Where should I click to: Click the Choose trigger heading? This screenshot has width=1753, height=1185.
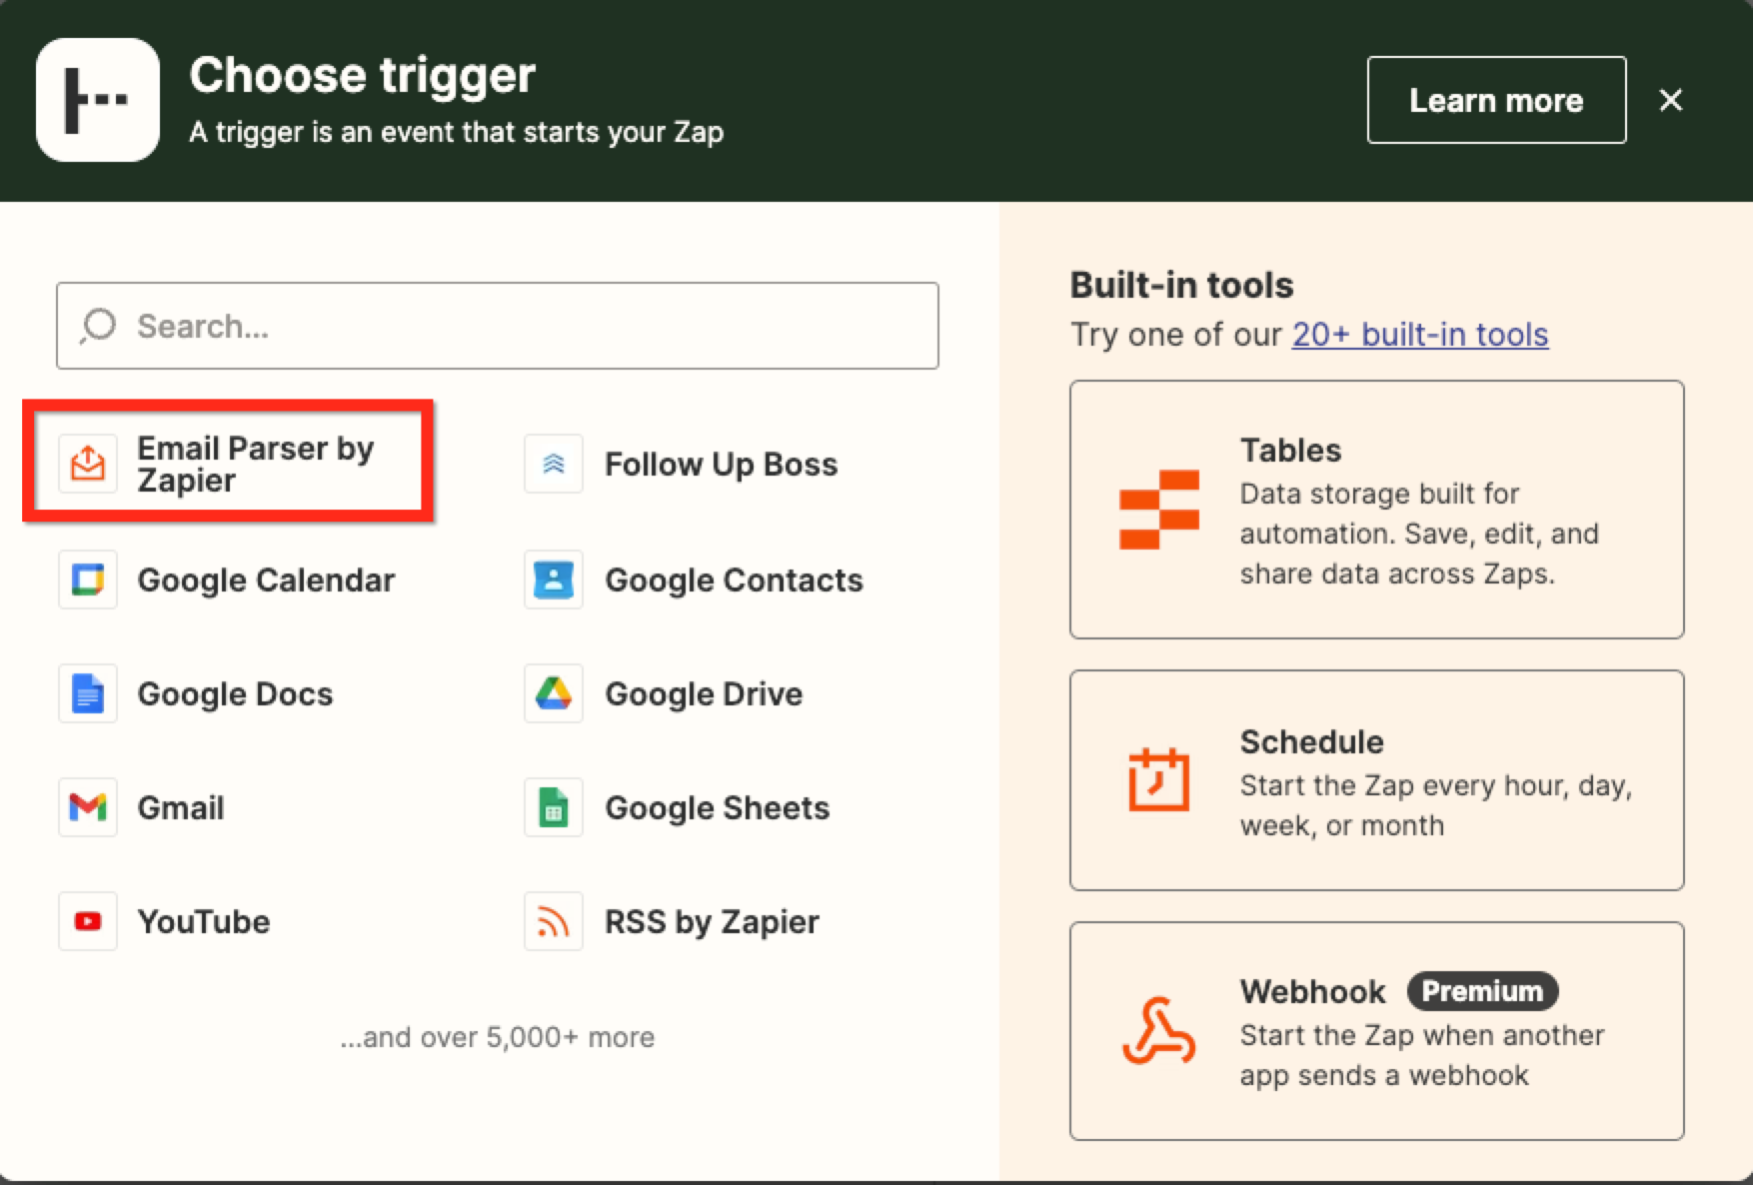pyautogui.click(x=363, y=75)
